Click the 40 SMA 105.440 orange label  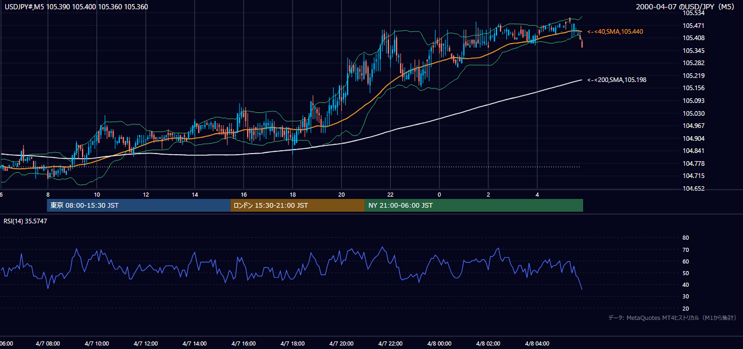point(615,31)
